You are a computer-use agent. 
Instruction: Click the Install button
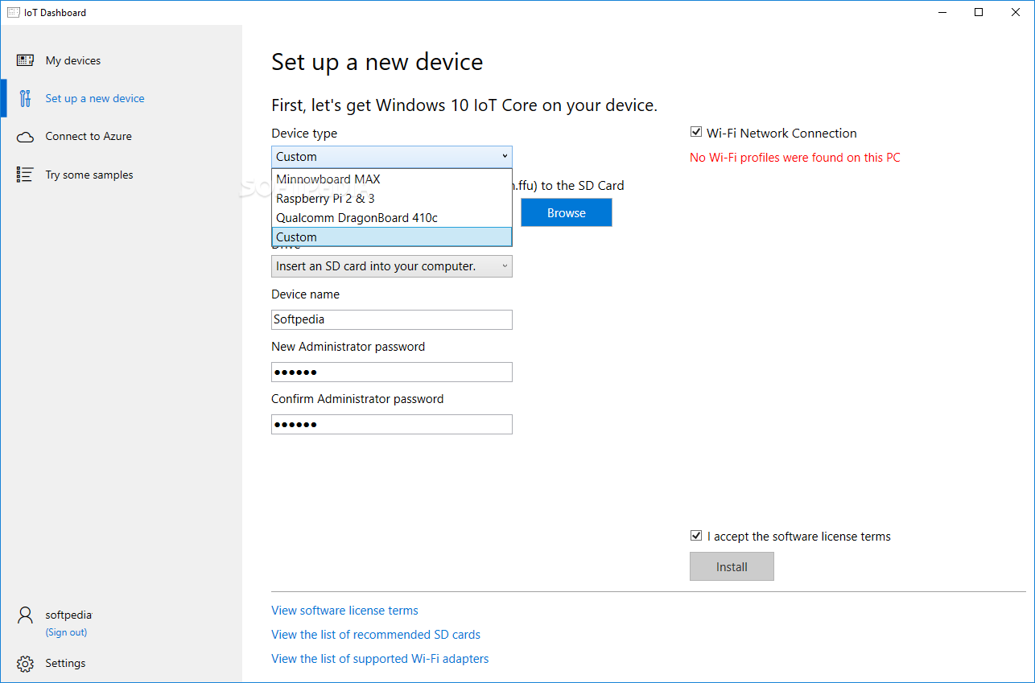click(732, 566)
